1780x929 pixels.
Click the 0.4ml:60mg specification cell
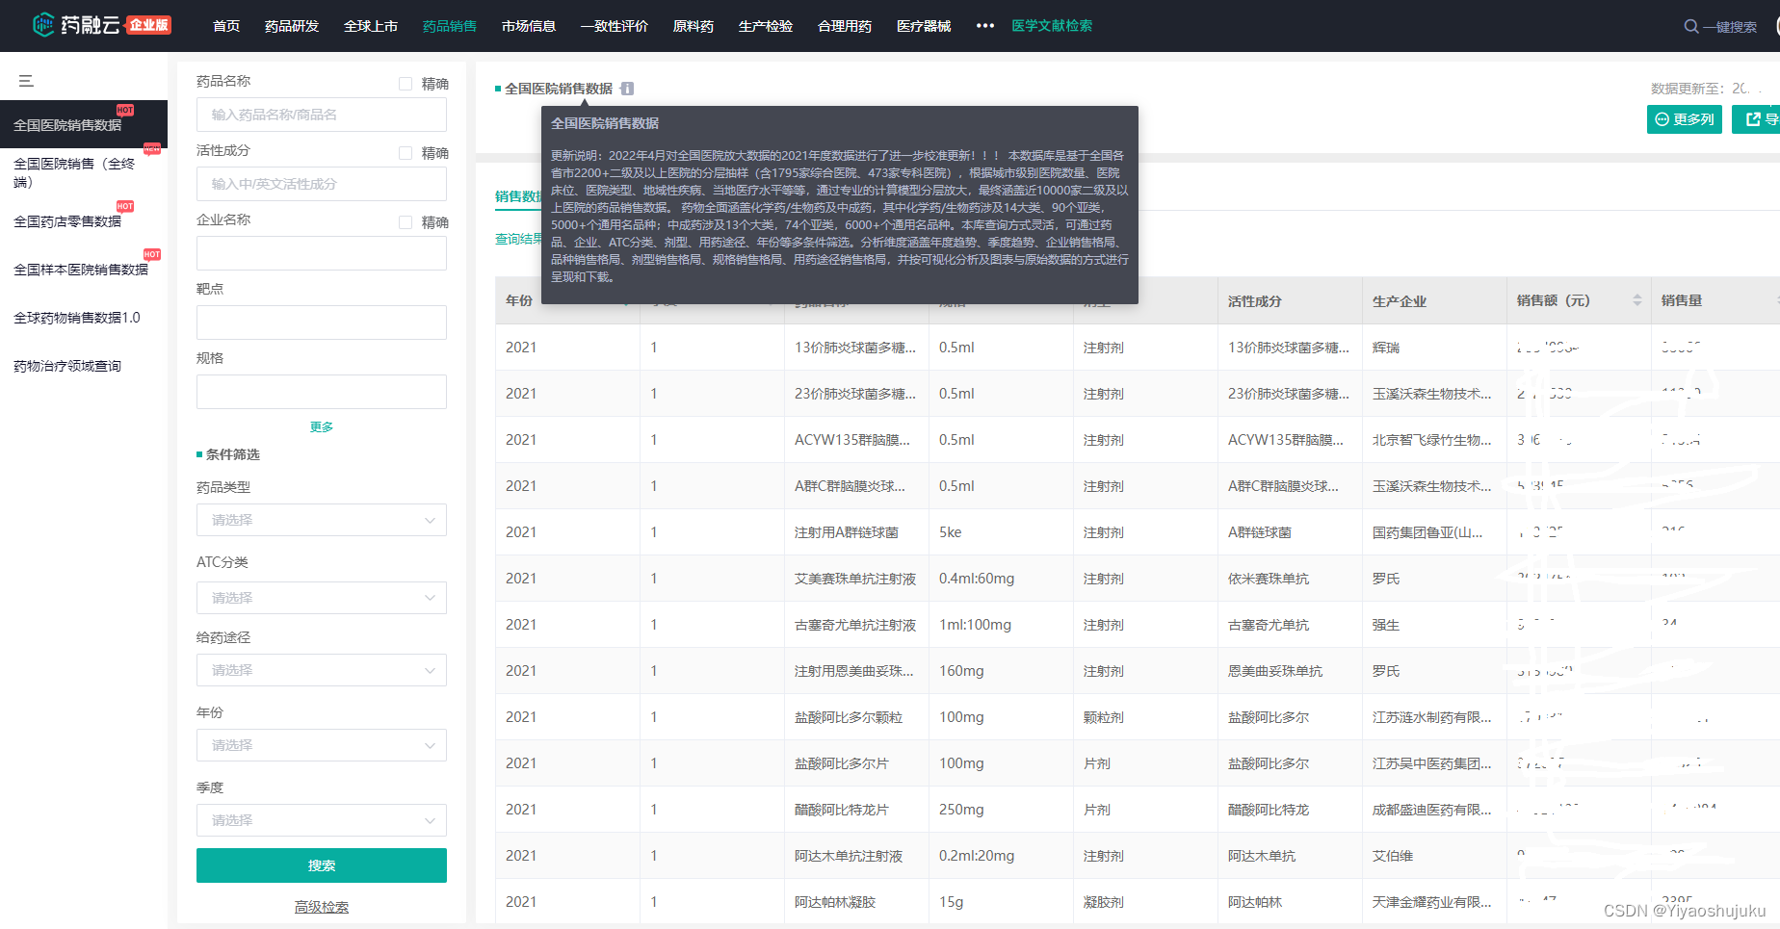pos(977,579)
